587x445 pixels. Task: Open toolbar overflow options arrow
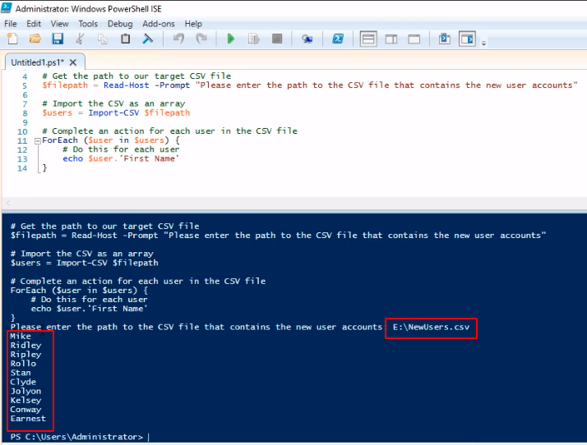(483, 44)
